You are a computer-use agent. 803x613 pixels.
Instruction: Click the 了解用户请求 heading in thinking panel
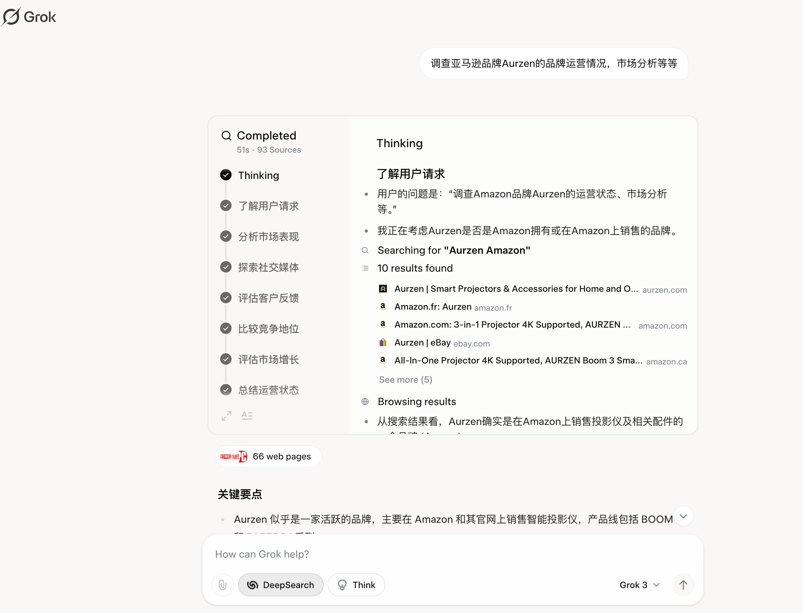tap(411, 174)
